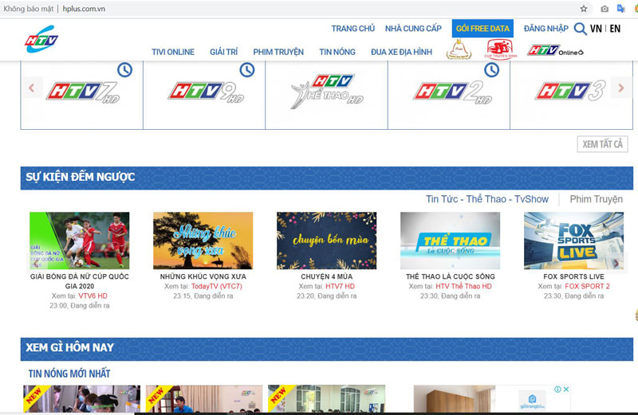This screenshot has height=415, width=638.
Task: Click the TodayTV (VTC7) channel link
Action: [216, 286]
